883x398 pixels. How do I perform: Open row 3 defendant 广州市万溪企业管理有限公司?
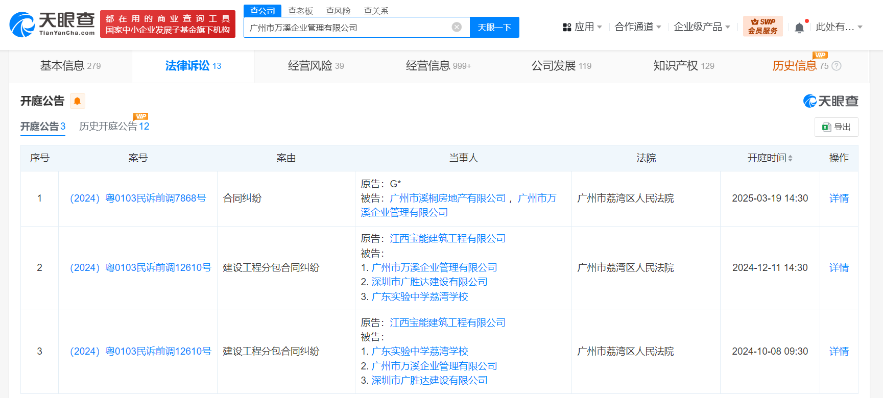434,366
